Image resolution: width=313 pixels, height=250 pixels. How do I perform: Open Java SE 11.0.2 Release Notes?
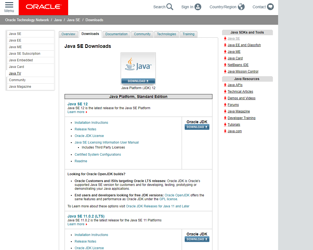click(85, 241)
